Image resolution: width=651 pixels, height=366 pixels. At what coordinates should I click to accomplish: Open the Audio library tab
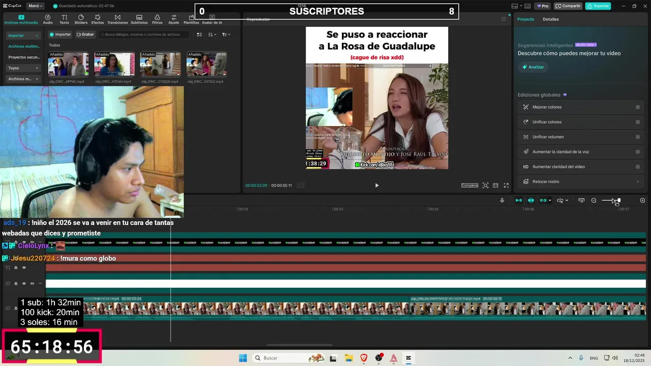[48, 19]
